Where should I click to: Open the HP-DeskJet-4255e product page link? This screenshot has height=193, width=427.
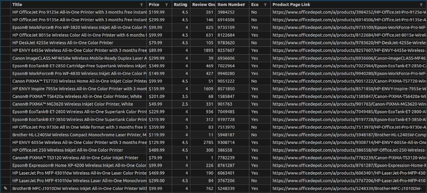coord(349,43)
